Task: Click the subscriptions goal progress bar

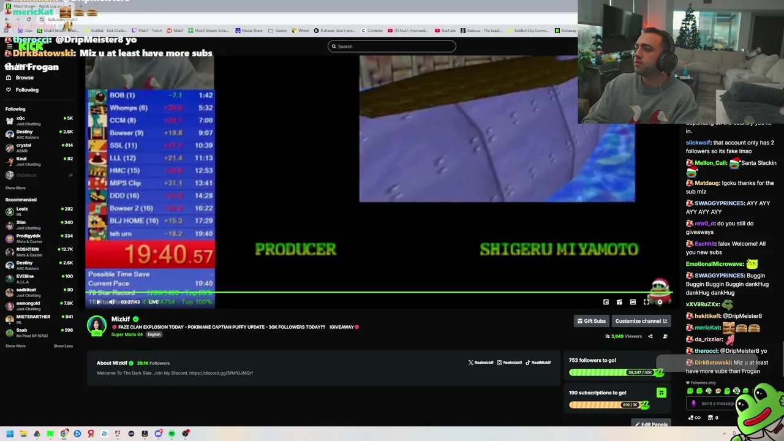Action: coord(609,405)
